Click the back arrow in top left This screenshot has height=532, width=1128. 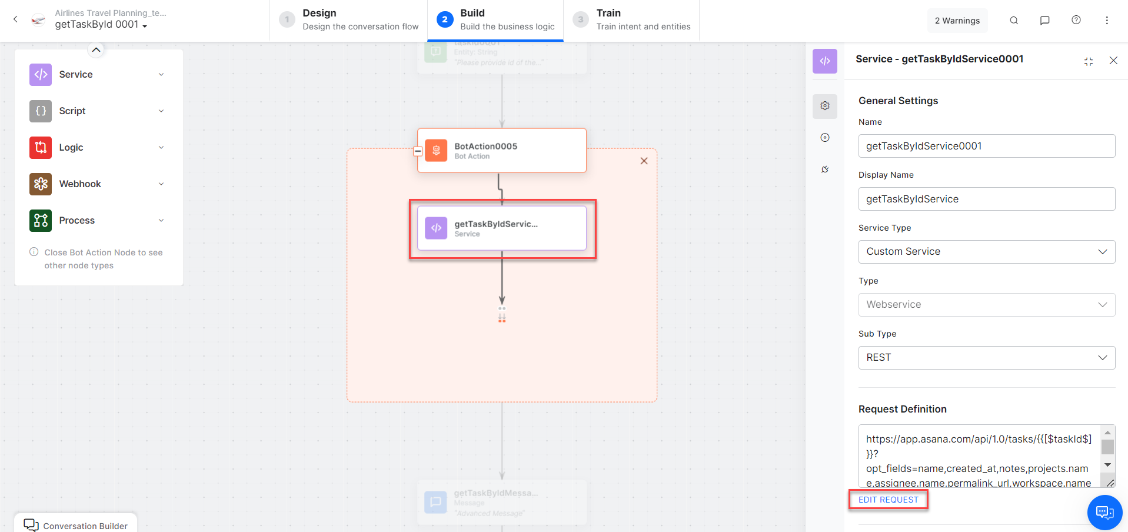point(16,19)
